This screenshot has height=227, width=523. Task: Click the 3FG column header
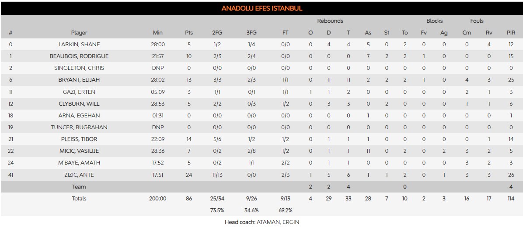(x=251, y=33)
